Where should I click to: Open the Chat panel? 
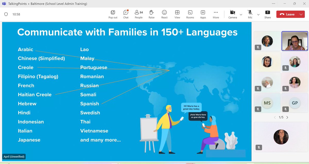tap(126, 14)
